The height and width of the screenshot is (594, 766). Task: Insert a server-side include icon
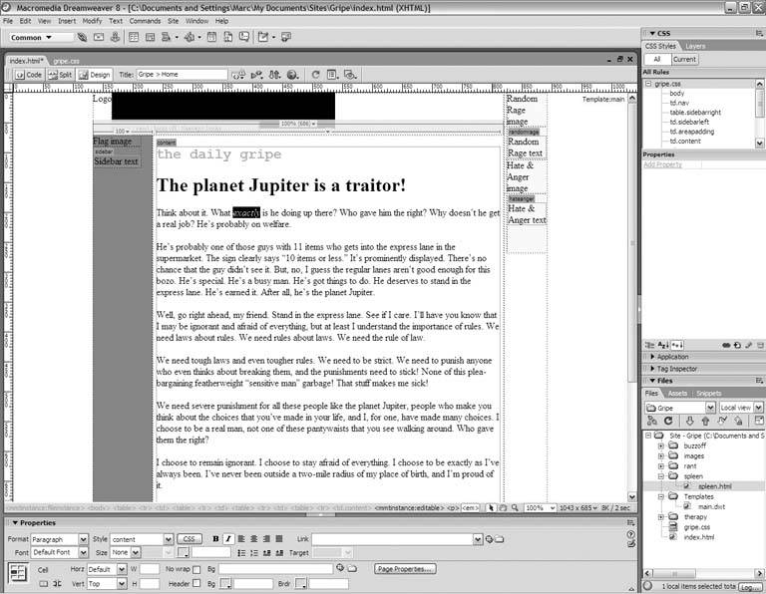click(x=227, y=37)
